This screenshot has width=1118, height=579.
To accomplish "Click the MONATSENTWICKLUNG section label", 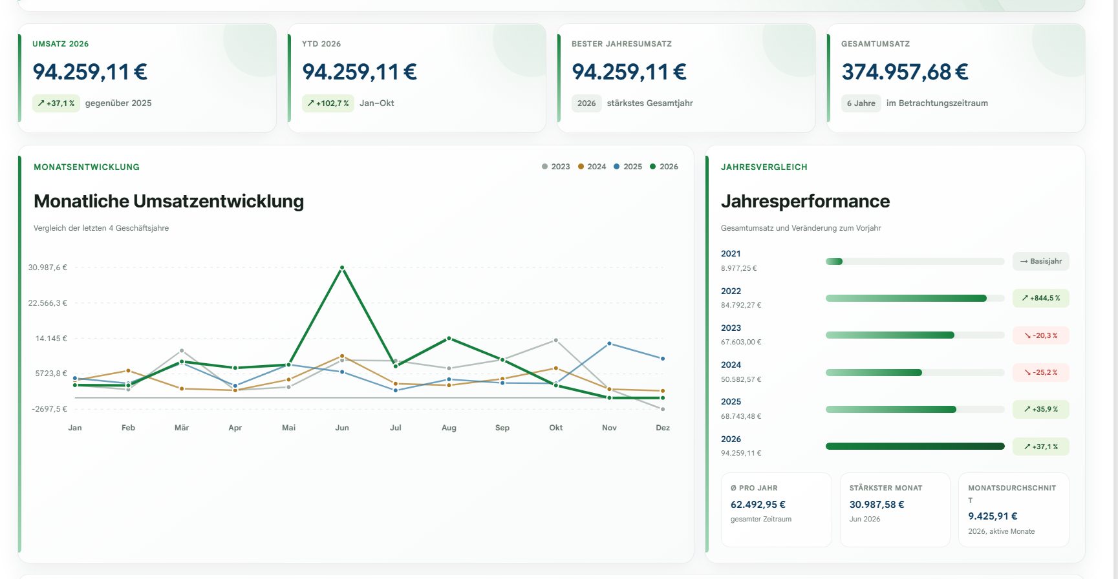I will 87,167.
